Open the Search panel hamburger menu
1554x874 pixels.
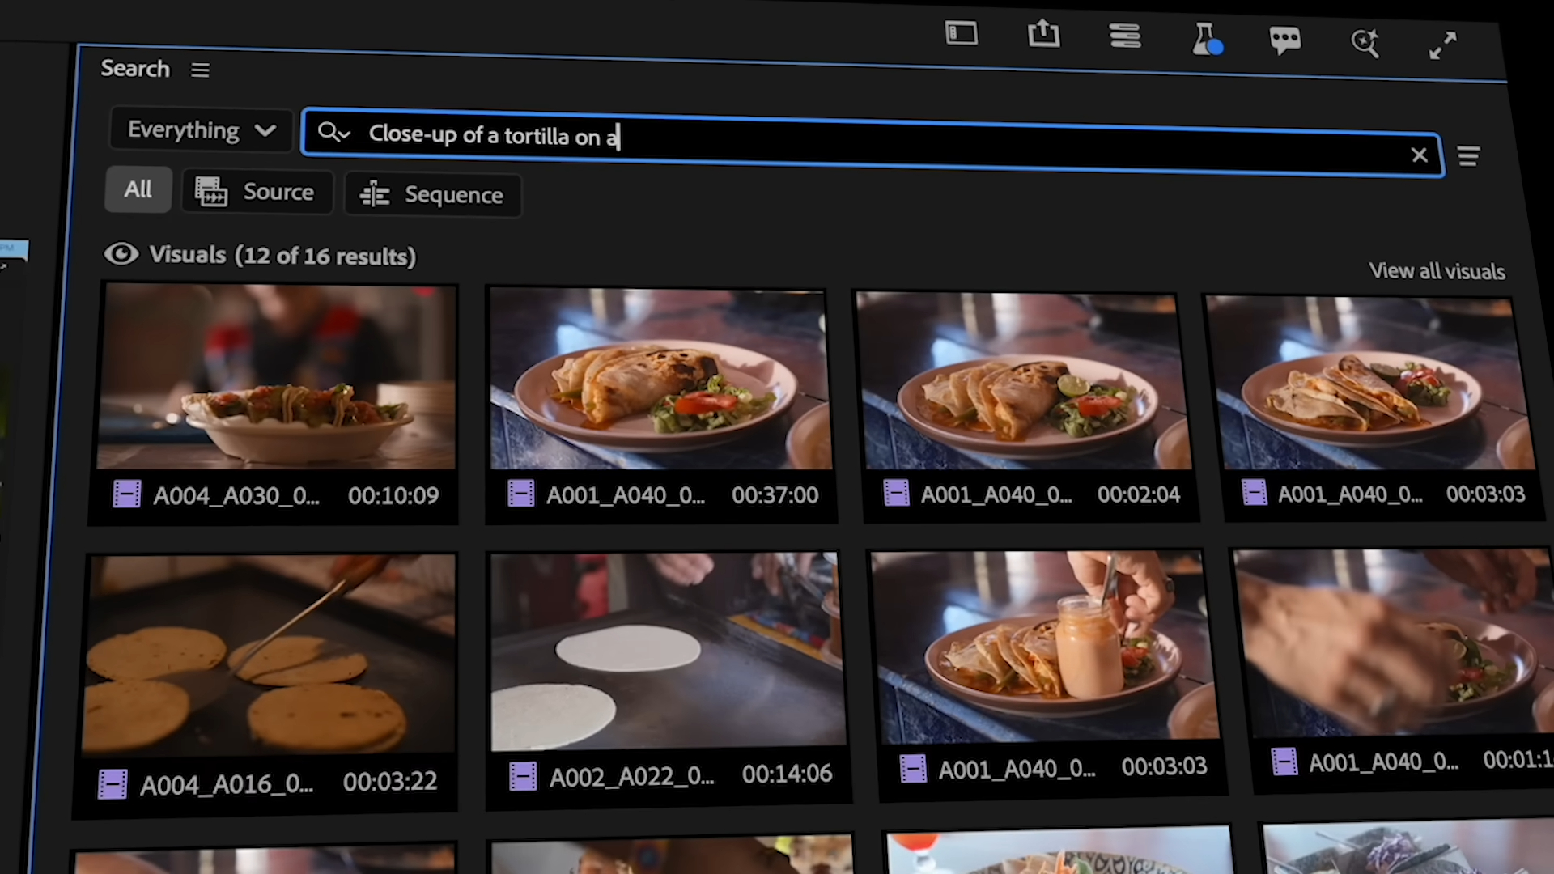tap(200, 70)
